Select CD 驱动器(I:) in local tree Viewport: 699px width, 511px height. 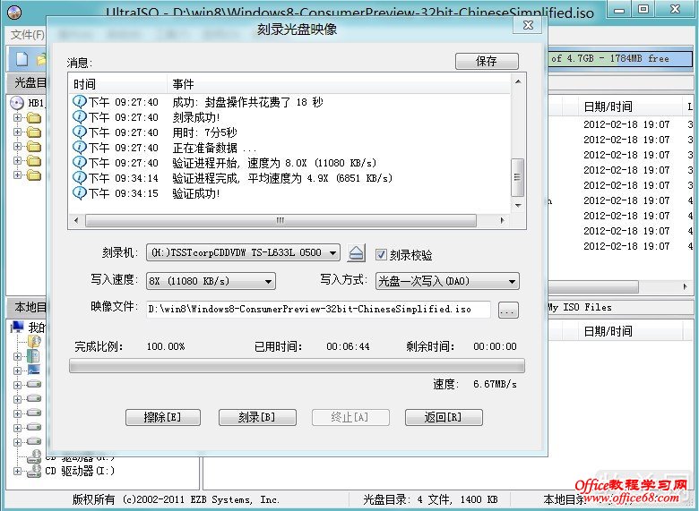point(80,471)
